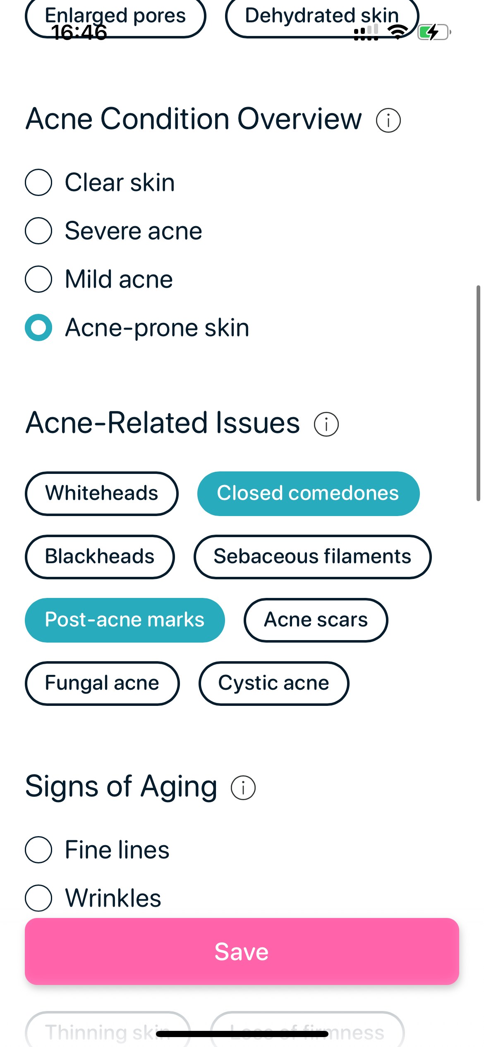Toggle the Fungal acne chip
The height and width of the screenshot is (1047, 484).
pyautogui.click(x=102, y=684)
